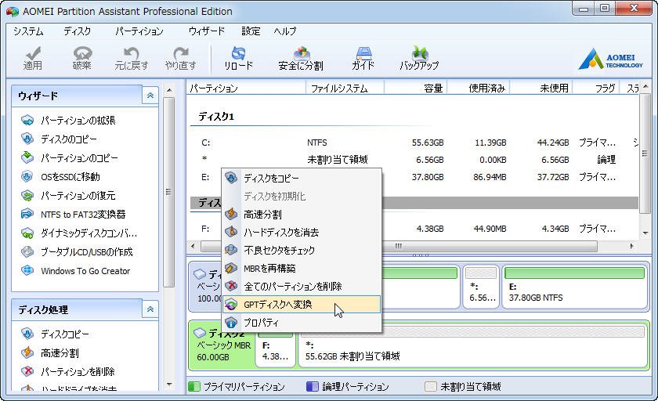Select the *: 6.56 unallocated block on disk 1

[x=481, y=287]
